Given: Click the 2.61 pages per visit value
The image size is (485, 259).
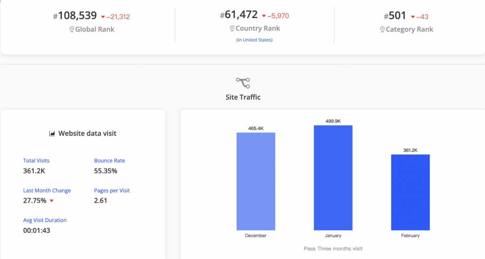Looking at the screenshot, I should click(100, 201).
